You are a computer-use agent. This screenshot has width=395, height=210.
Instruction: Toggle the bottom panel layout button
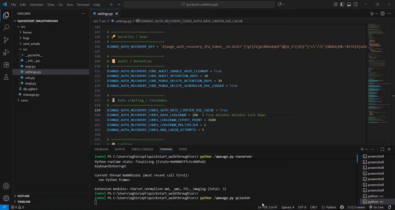click(x=349, y=4)
